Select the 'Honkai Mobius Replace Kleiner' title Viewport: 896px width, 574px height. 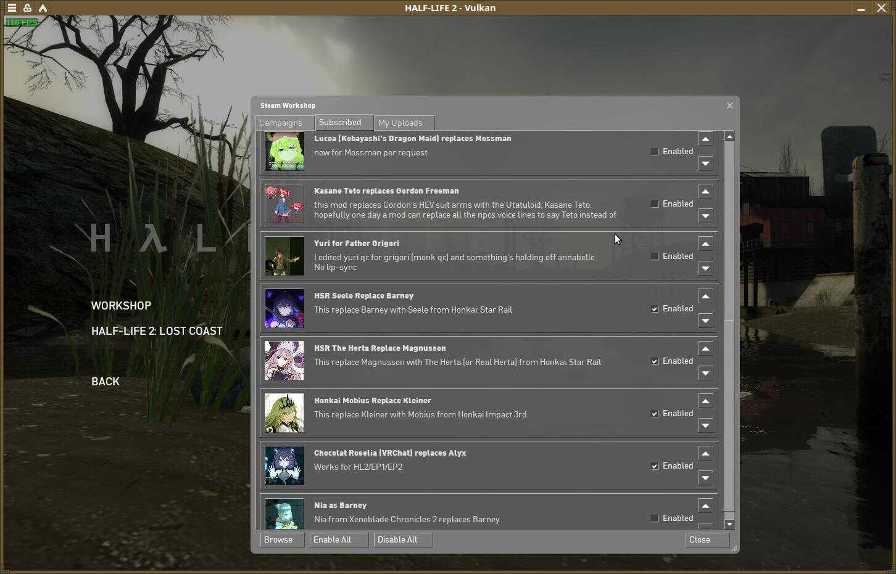click(373, 401)
